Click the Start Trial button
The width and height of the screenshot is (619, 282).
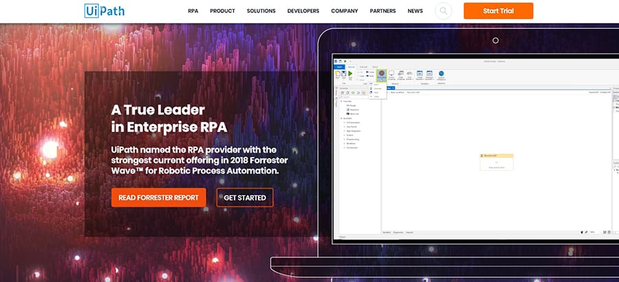[498, 11]
